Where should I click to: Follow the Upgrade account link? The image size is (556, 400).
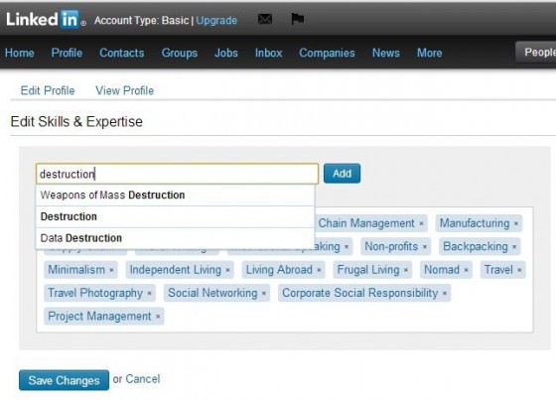(x=216, y=21)
